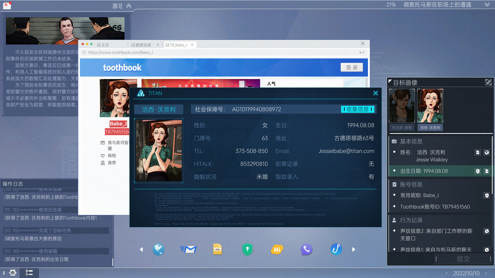Open the green shield security app
The height and width of the screenshot is (278, 495).
(x=247, y=249)
